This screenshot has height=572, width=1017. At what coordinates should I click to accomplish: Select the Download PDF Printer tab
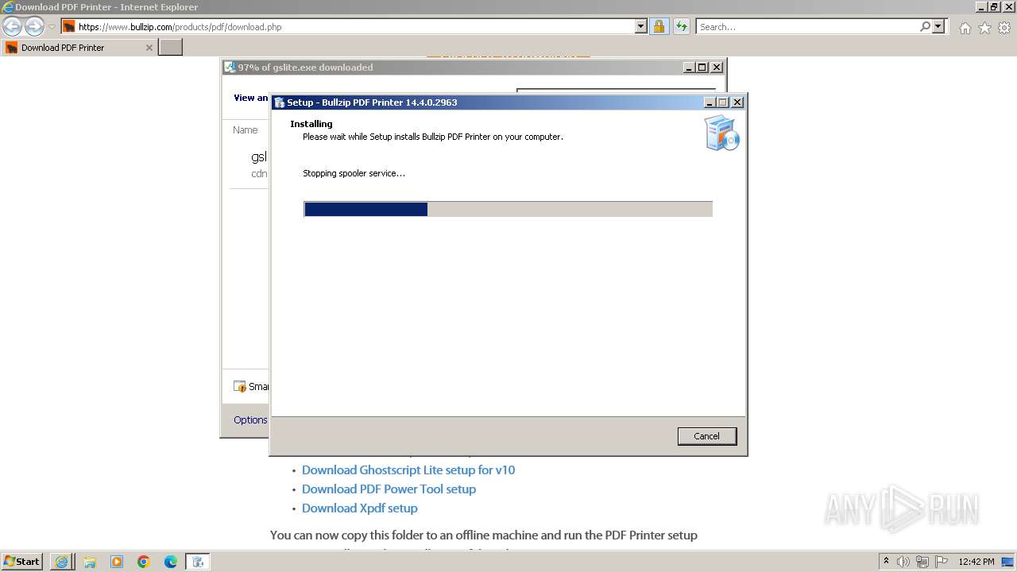[79, 48]
